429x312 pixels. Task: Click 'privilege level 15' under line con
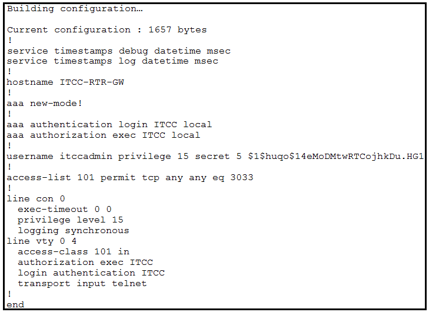[x=71, y=220]
